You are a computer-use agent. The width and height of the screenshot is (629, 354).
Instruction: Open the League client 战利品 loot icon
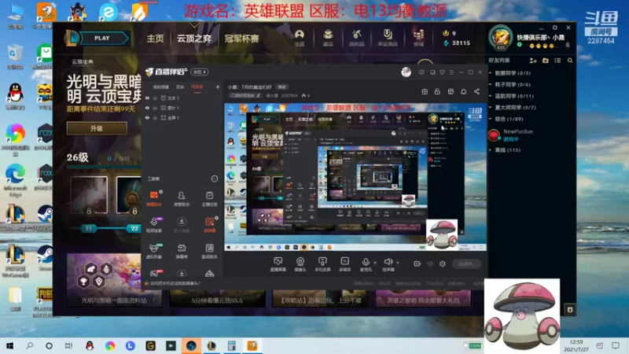click(x=356, y=38)
